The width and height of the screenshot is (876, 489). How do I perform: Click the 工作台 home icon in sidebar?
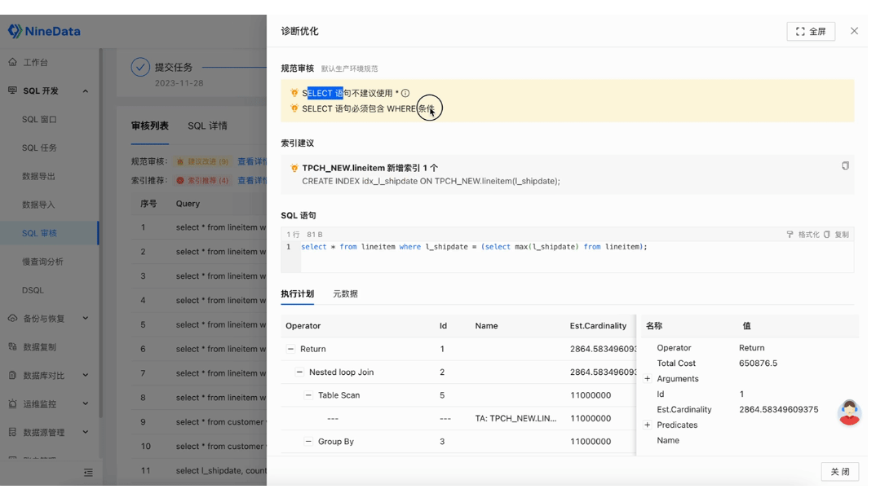tap(13, 62)
